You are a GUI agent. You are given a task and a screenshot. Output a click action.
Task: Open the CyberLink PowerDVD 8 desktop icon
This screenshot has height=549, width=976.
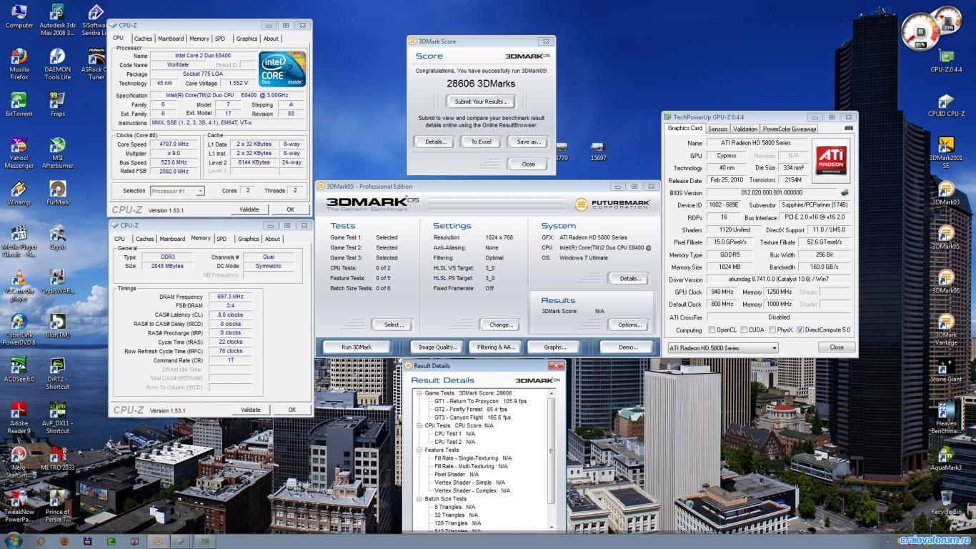[19, 330]
